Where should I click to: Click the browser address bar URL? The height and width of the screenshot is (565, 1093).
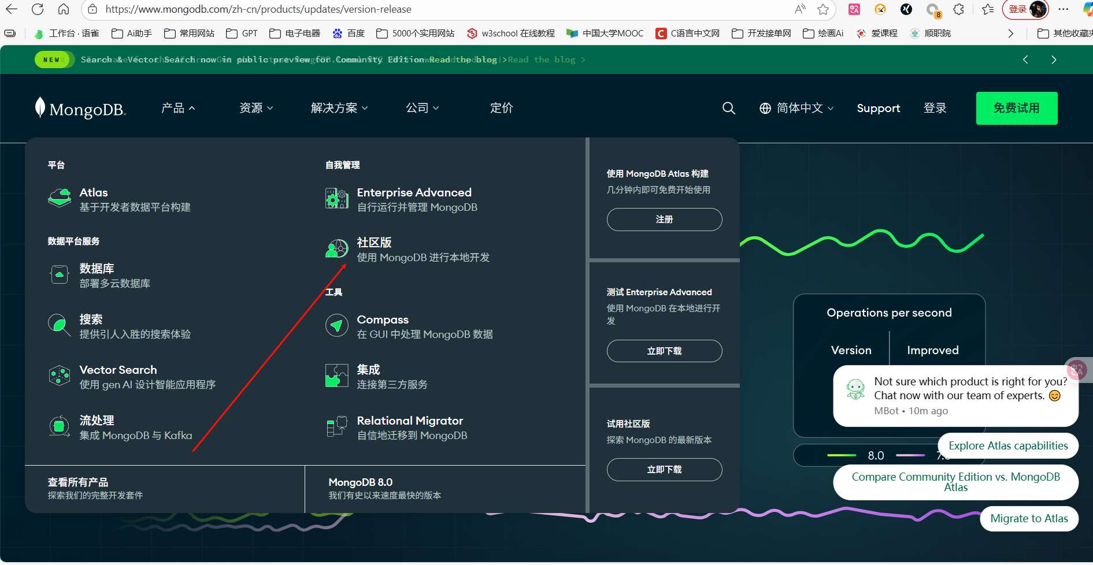tap(258, 9)
